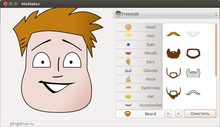Click the avatar's spiky brown hair
The height and width of the screenshot is (127, 220).
click(x=59, y=22)
